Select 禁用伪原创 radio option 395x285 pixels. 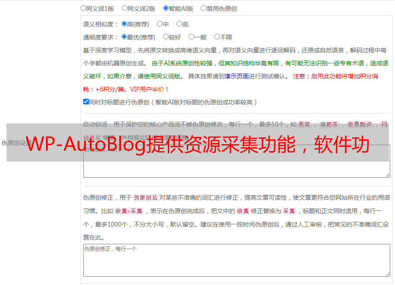(x=203, y=8)
